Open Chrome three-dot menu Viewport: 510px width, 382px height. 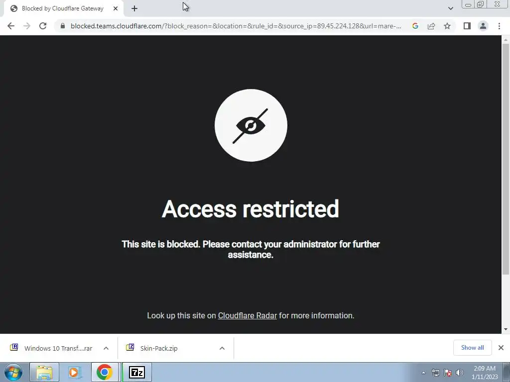(x=499, y=26)
